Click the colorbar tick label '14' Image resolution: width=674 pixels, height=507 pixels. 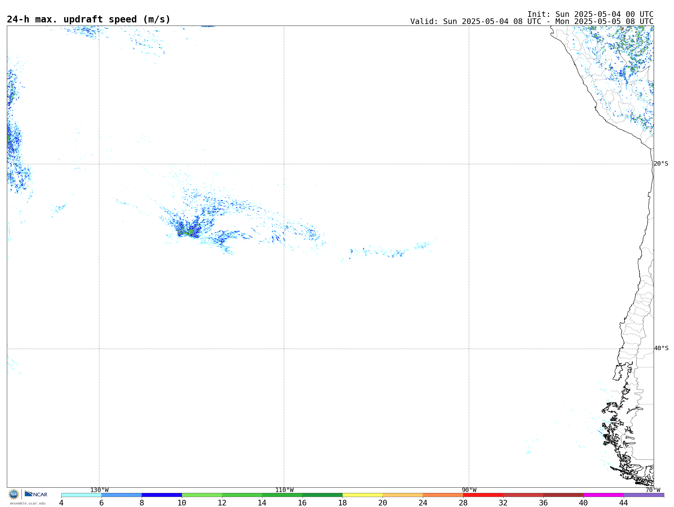(262, 503)
